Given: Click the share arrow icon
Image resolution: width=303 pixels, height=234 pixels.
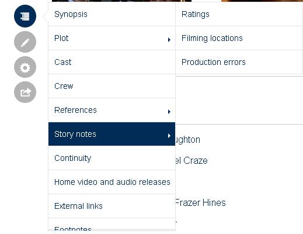Looking at the screenshot, I should click(25, 92).
